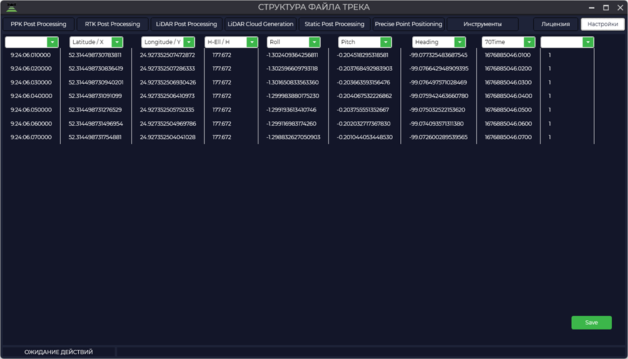628x359 pixels.
Task: Click latitude value 52.314498730836419
Action: pyautogui.click(x=96, y=69)
